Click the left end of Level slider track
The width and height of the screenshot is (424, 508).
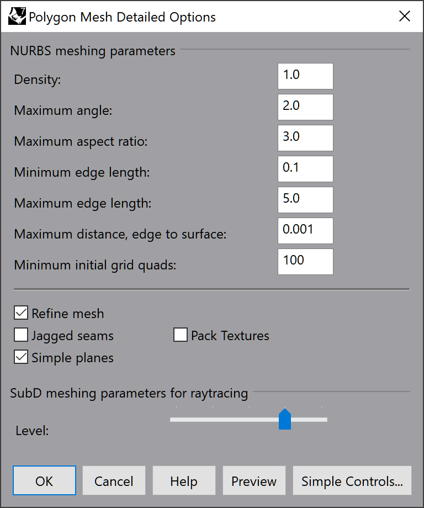point(172,420)
